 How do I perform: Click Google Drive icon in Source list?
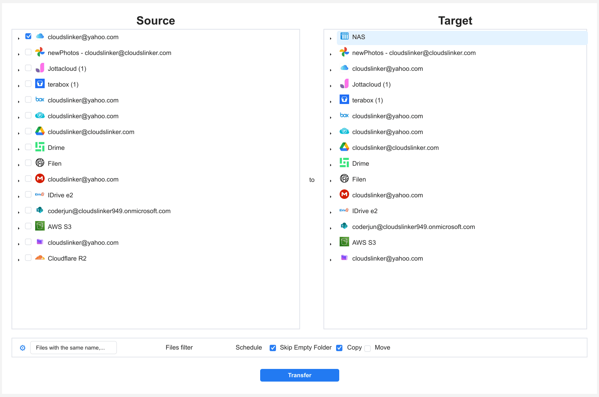(x=40, y=131)
